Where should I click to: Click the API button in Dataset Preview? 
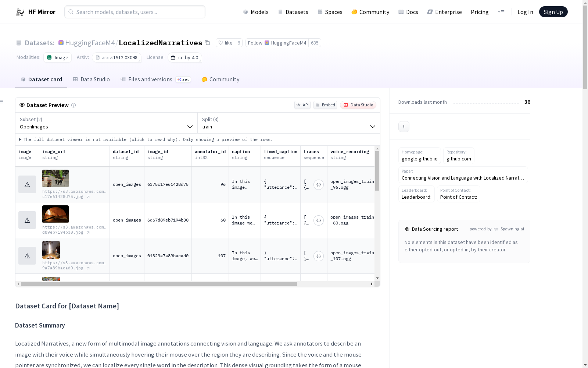click(302, 105)
